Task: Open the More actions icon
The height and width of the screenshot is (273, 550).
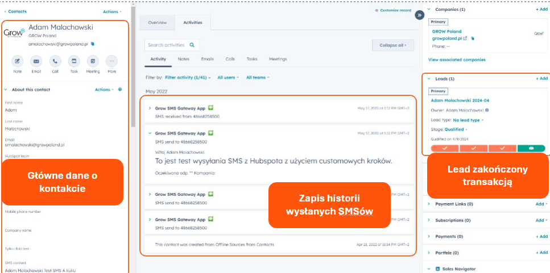Action: click(x=112, y=61)
